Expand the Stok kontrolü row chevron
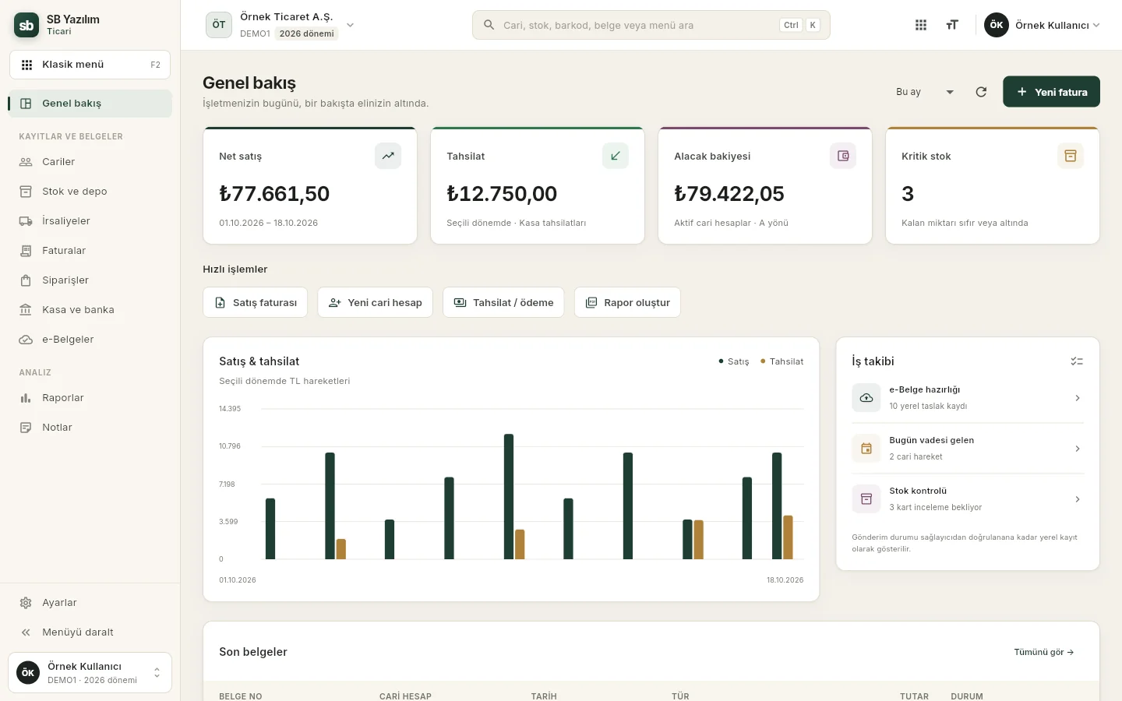Screen dimensions: 1122x701 tap(1078, 499)
